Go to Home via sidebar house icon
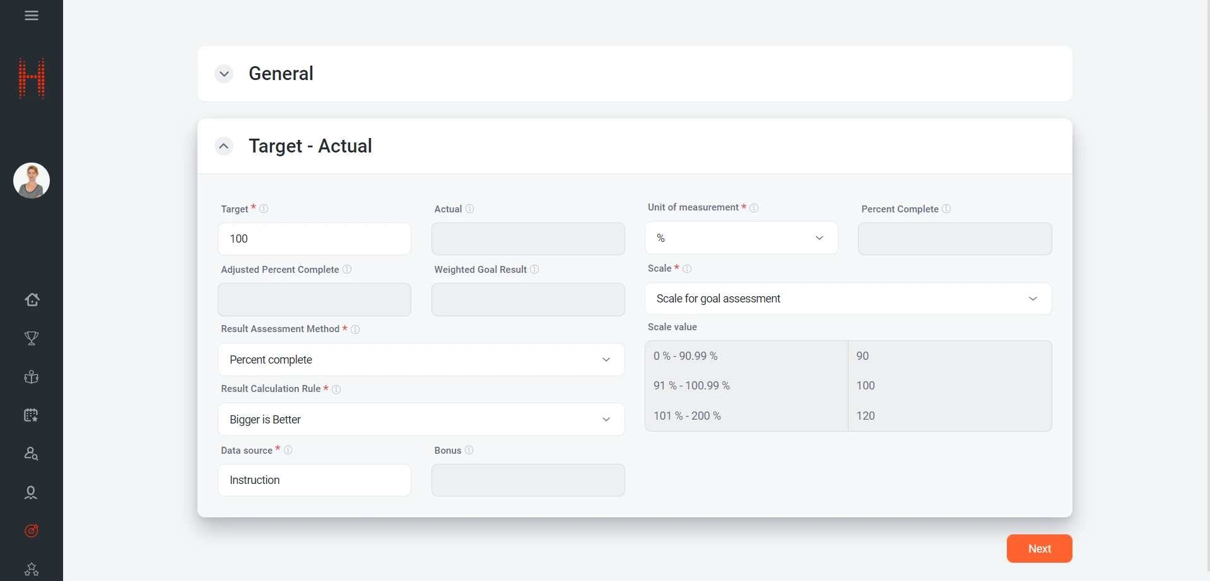The width and height of the screenshot is (1210, 581). click(32, 299)
